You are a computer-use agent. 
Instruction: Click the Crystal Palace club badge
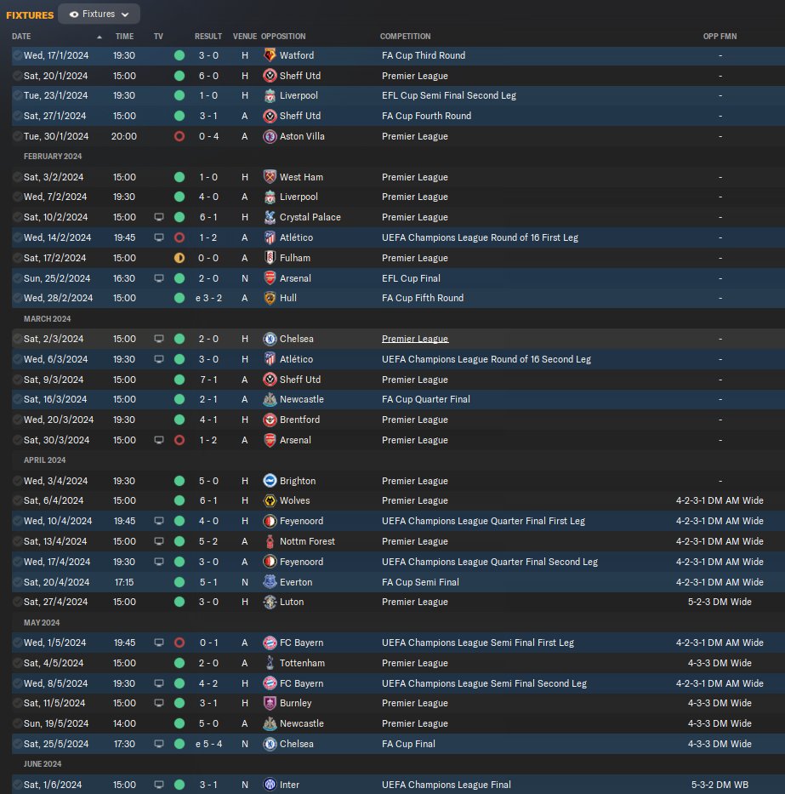[270, 217]
